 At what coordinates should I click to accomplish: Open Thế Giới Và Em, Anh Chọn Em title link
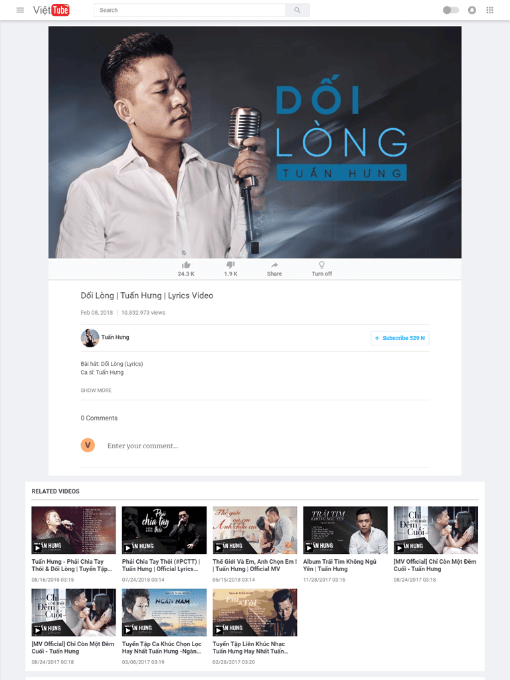coord(254,565)
